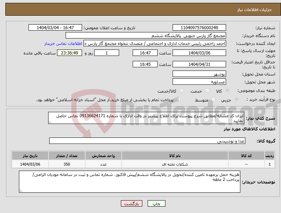The image size is (281, 213).
Task: Toggle the اسناد خزانه اسلامی payment checkbox
Action: pos(178,99)
